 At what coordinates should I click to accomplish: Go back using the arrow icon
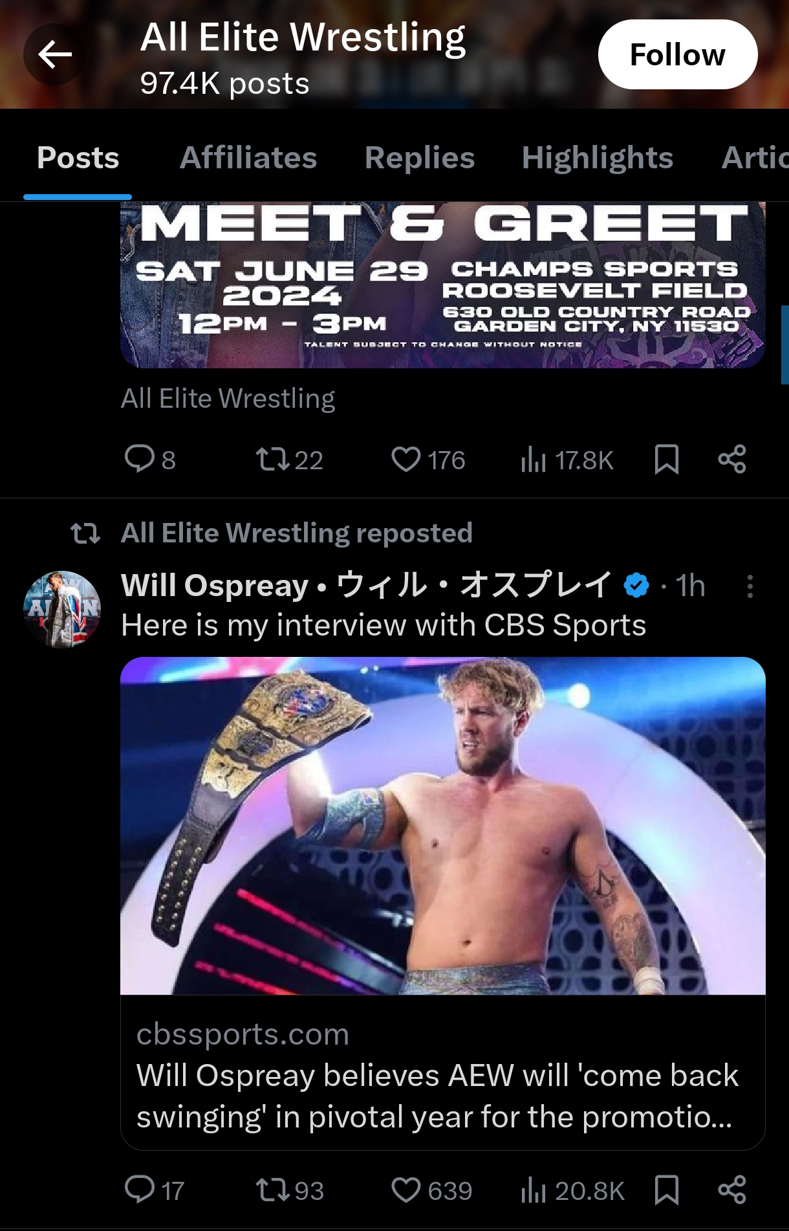pyautogui.click(x=54, y=54)
